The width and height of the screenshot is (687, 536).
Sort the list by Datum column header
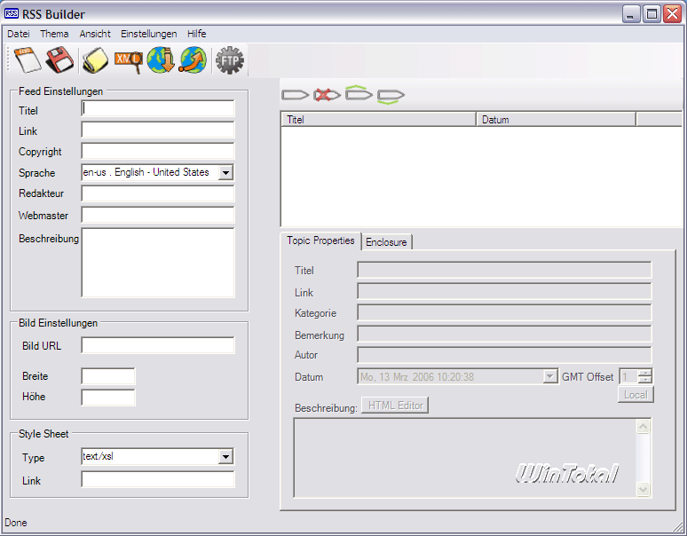556,120
